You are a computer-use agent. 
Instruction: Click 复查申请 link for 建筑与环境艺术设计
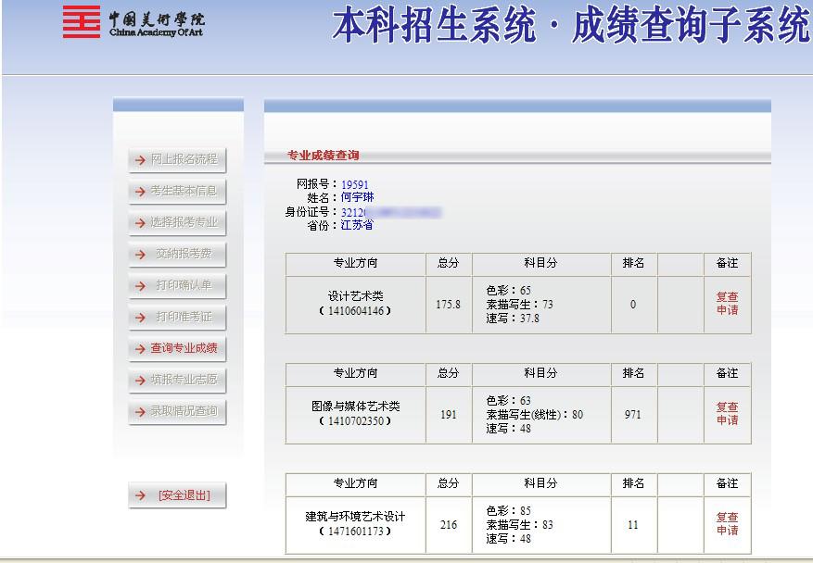click(727, 524)
